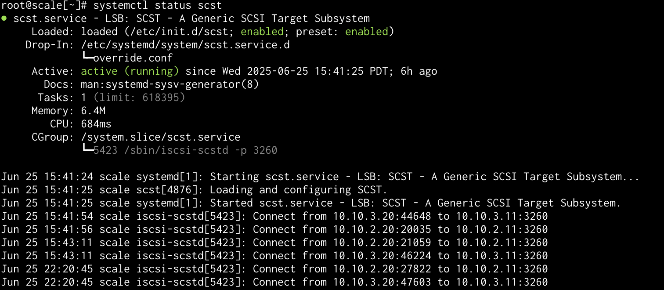Select the root@scale shell prompt text
The image size is (664, 290).
point(44,6)
